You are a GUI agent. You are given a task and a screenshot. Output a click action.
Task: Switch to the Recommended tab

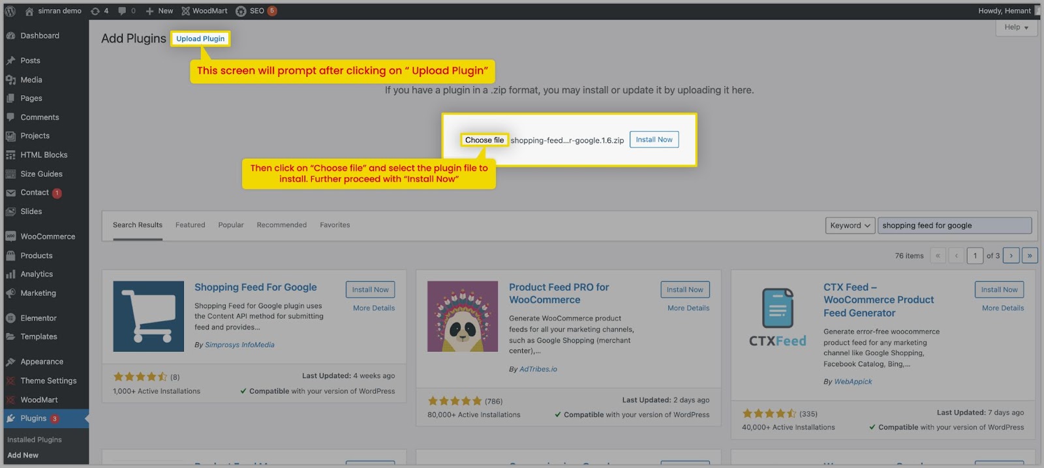pos(281,225)
